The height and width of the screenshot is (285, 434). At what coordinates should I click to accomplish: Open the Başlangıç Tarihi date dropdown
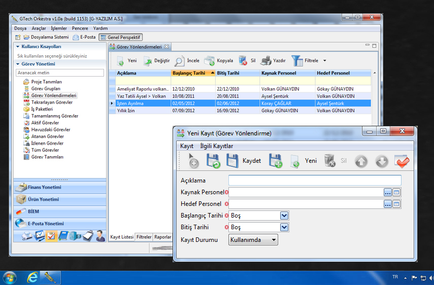[284, 216]
